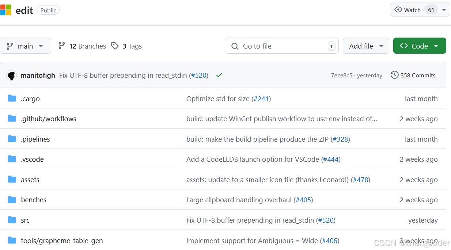Open pull request #444 link
Viewport: 451px width, 250px height.
(331, 159)
